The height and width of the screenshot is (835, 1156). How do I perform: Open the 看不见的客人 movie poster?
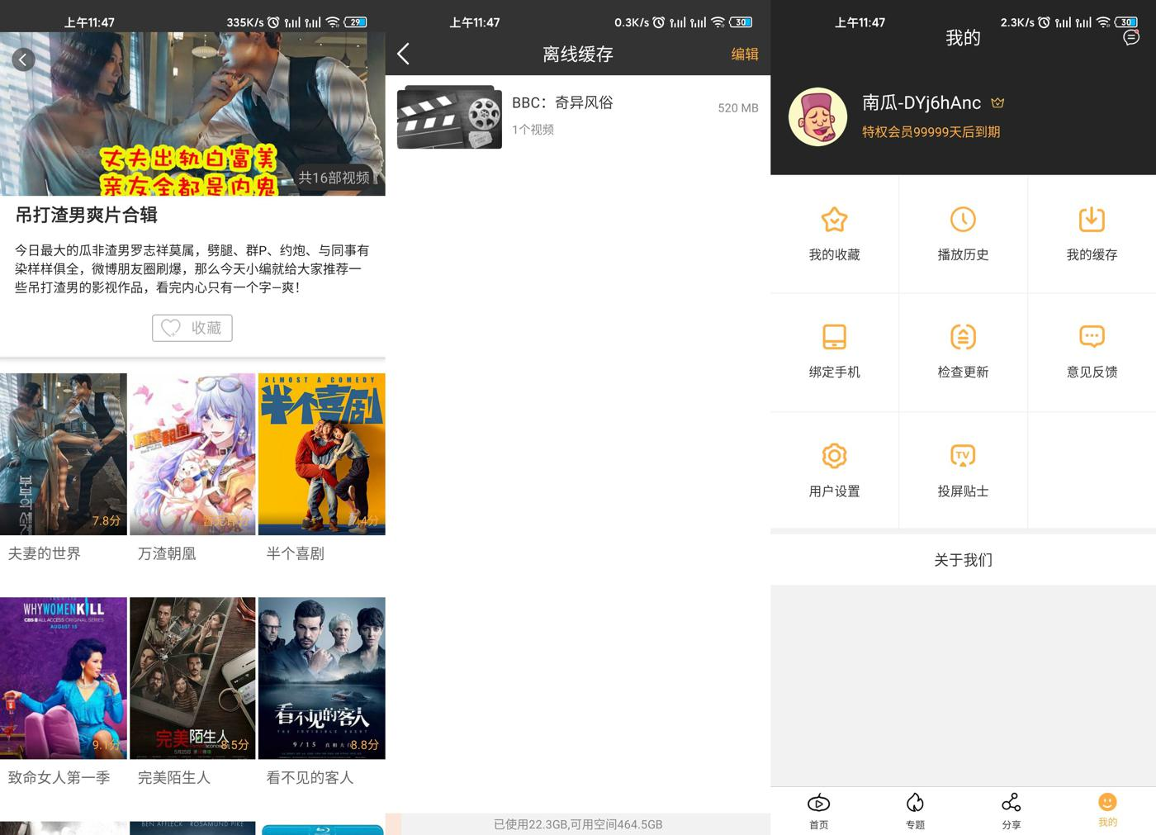[321, 677]
